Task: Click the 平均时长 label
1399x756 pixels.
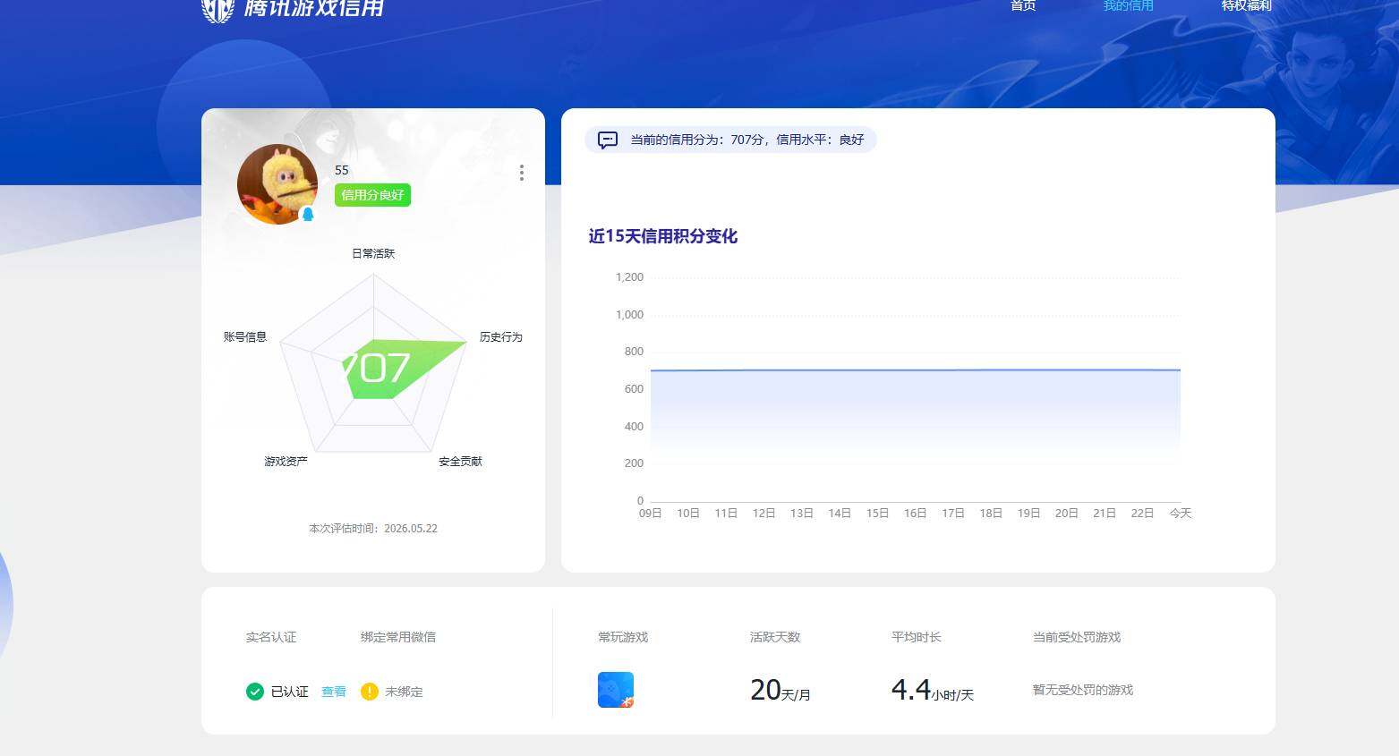Action: pyautogui.click(x=917, y=637)
